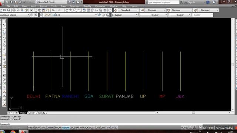
Task: Select the Diameter dimension tool
Action: 4,46
